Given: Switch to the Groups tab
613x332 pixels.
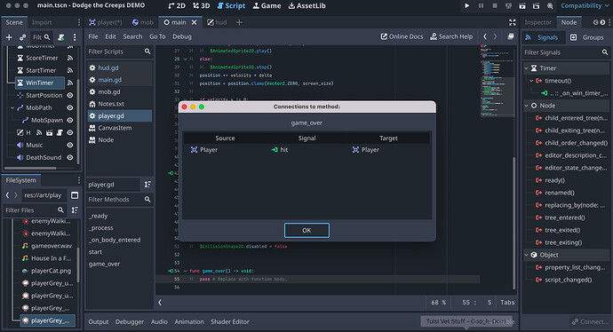Looking at the screenshot, I should (x=587, y=37).
